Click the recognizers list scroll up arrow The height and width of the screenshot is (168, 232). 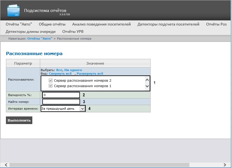(147, 80)
